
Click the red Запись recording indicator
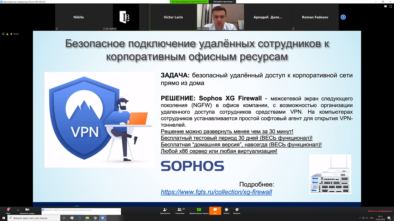pyautogui.click(x=15, y=34)
